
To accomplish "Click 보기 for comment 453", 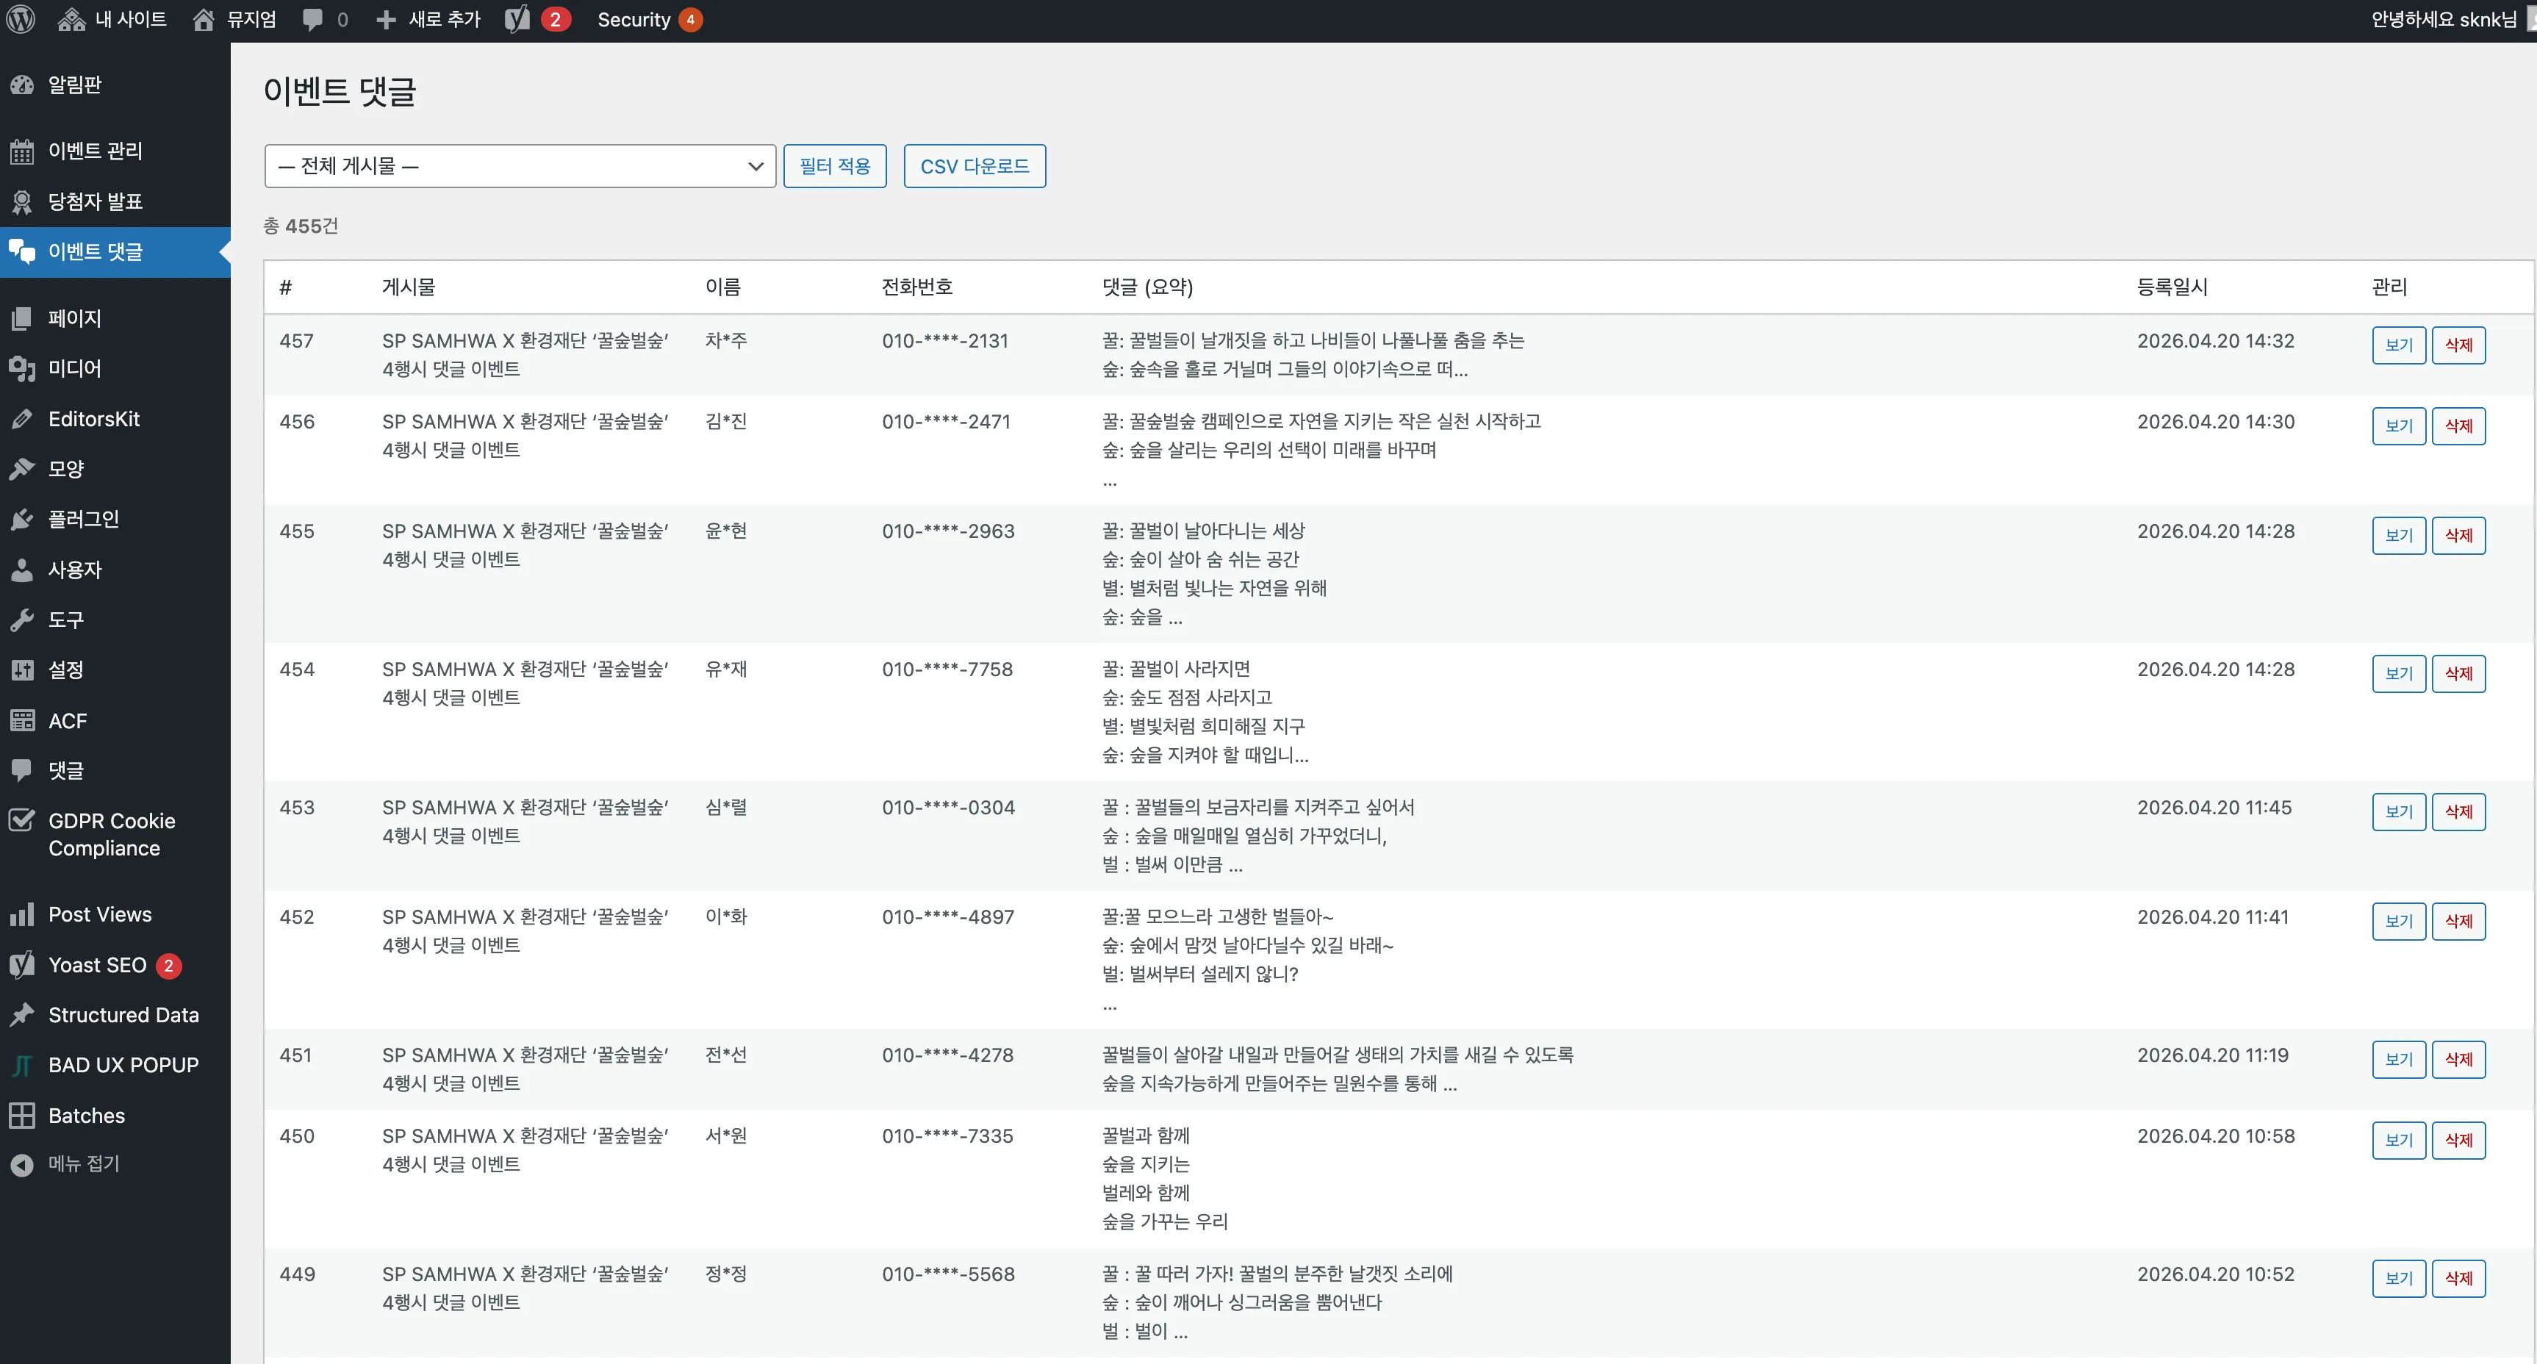I will (x=2399, y=811).
